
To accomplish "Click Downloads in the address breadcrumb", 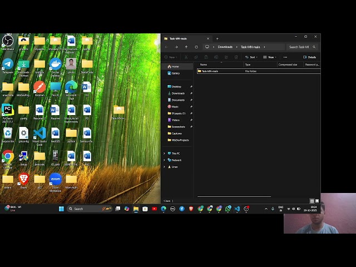I will [x=225, y=47].
